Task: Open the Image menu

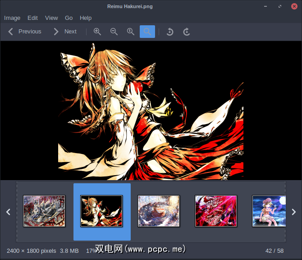Action: point(12,18)
